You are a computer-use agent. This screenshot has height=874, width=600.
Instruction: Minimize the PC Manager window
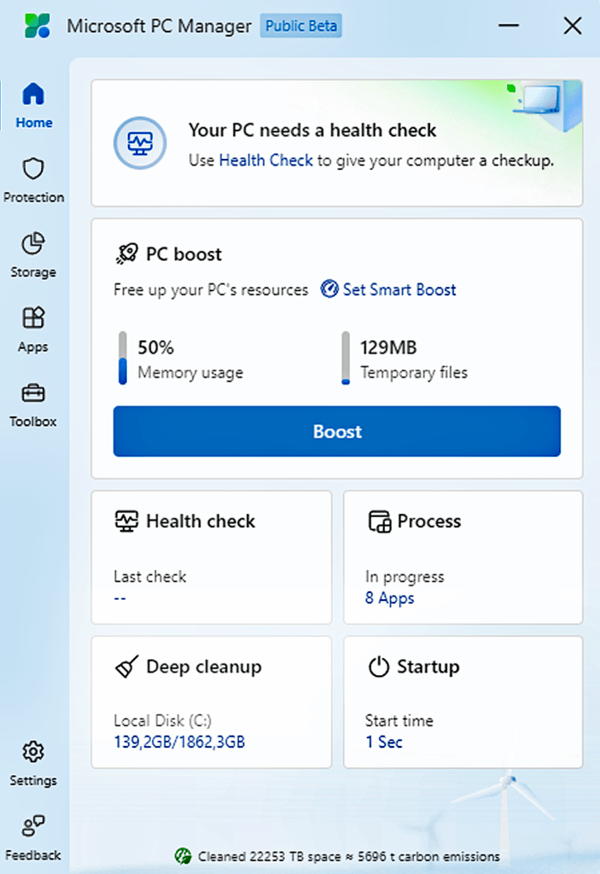point(509,26)
